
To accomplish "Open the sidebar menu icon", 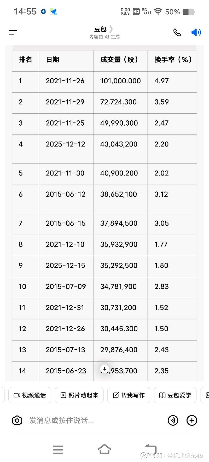I will (13, 32).
